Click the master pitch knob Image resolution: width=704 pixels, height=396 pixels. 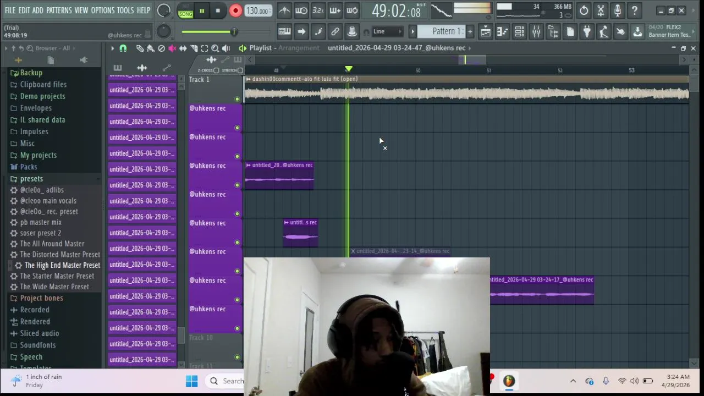(x=163, y=32)
